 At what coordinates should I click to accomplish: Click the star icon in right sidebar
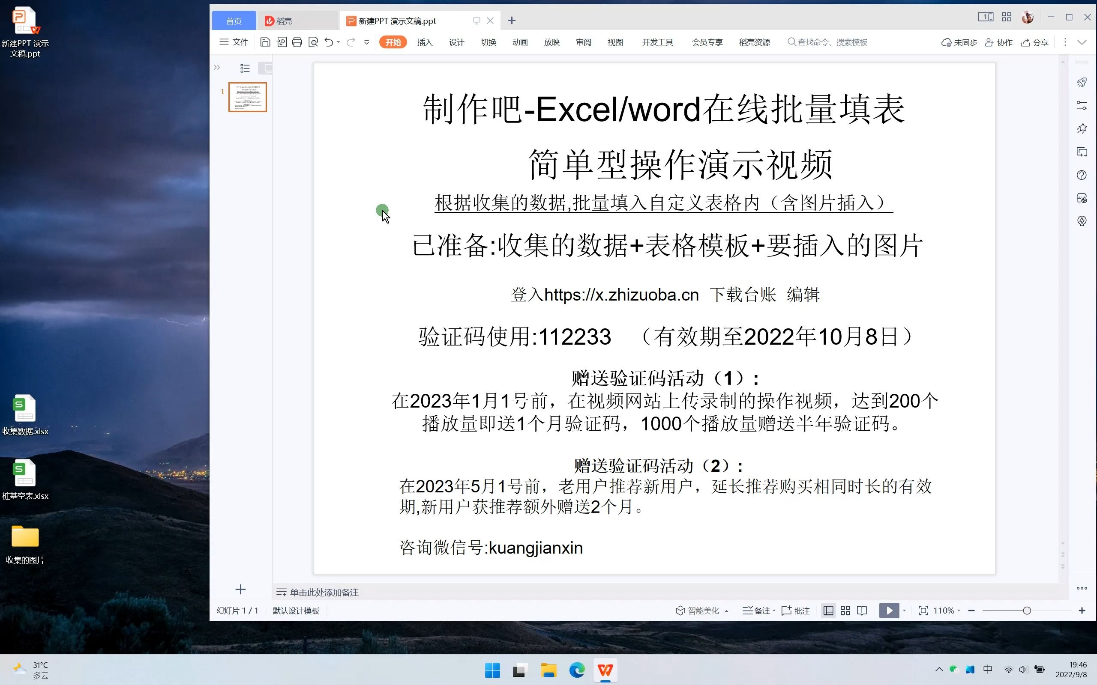(x=1082, y=128)
